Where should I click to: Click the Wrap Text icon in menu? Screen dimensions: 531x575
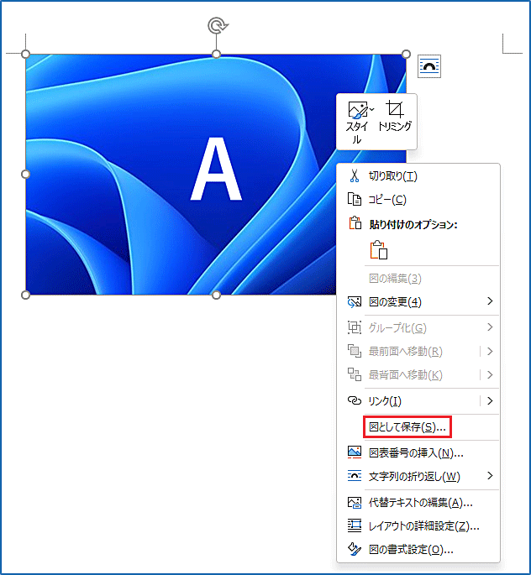coord(354,476)
